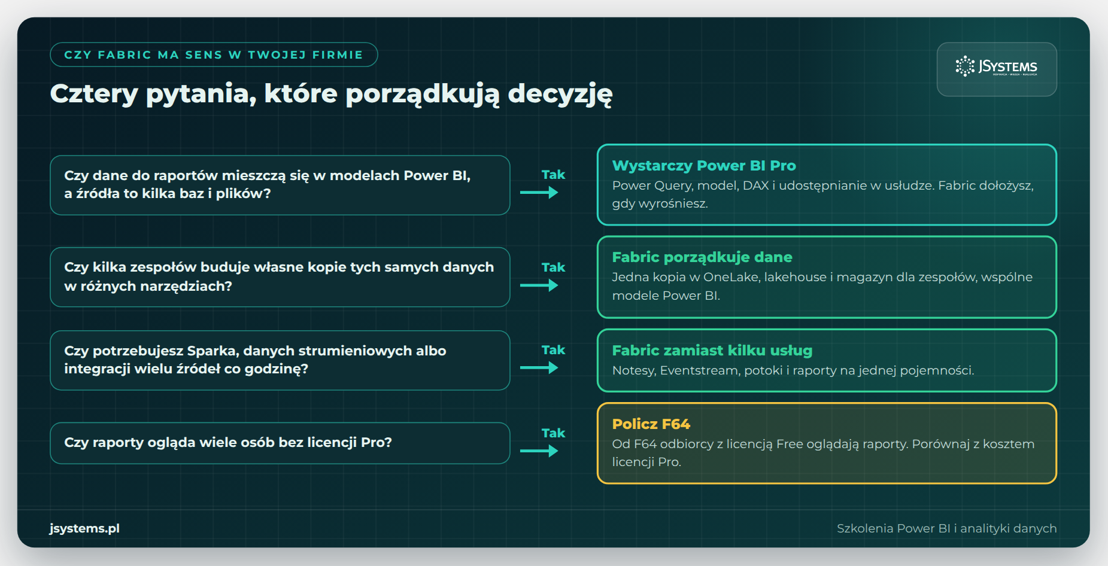Click 'Tak' label next to the Pro licence question
This screenshot has height=566, width=1108.
[x=553, y=433]
